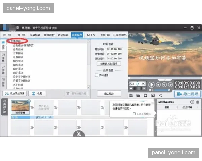Click the volume slider
202x161 pixels.
coord(161,90)
